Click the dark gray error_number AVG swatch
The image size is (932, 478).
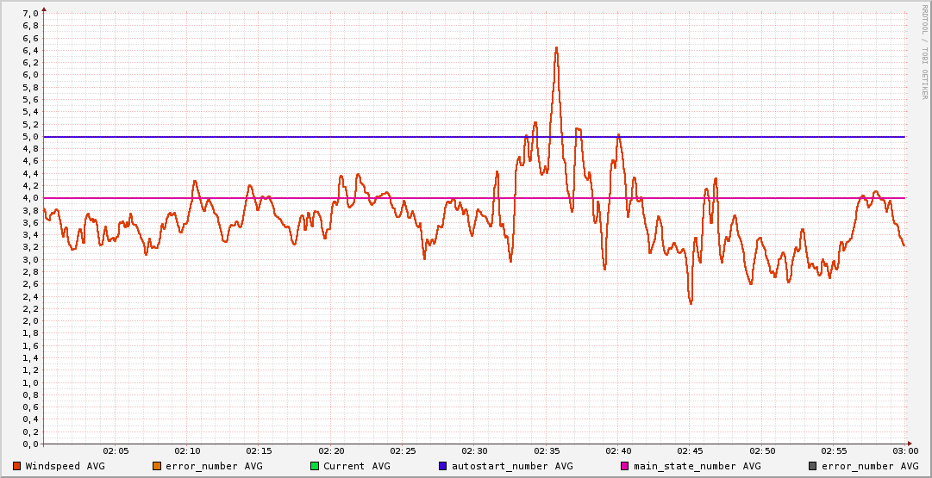813,466
